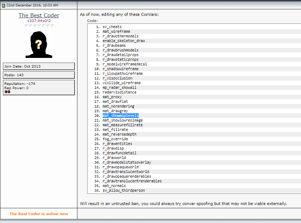This screenshot has height=223, width=301.
Task: Click code line sv_cheats
Action: [112, 27]
